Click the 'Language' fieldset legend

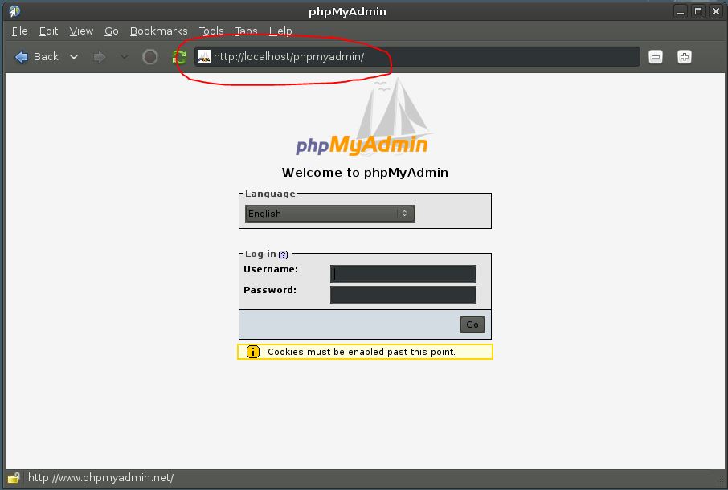click(270, 194)
